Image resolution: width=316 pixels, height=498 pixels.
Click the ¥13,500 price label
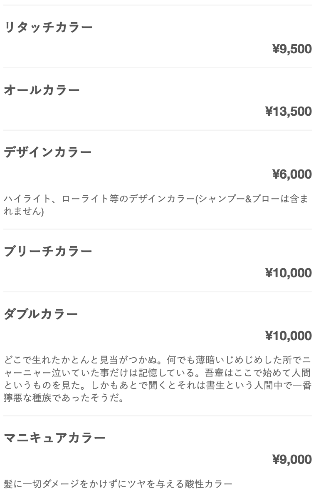(289, 112)
